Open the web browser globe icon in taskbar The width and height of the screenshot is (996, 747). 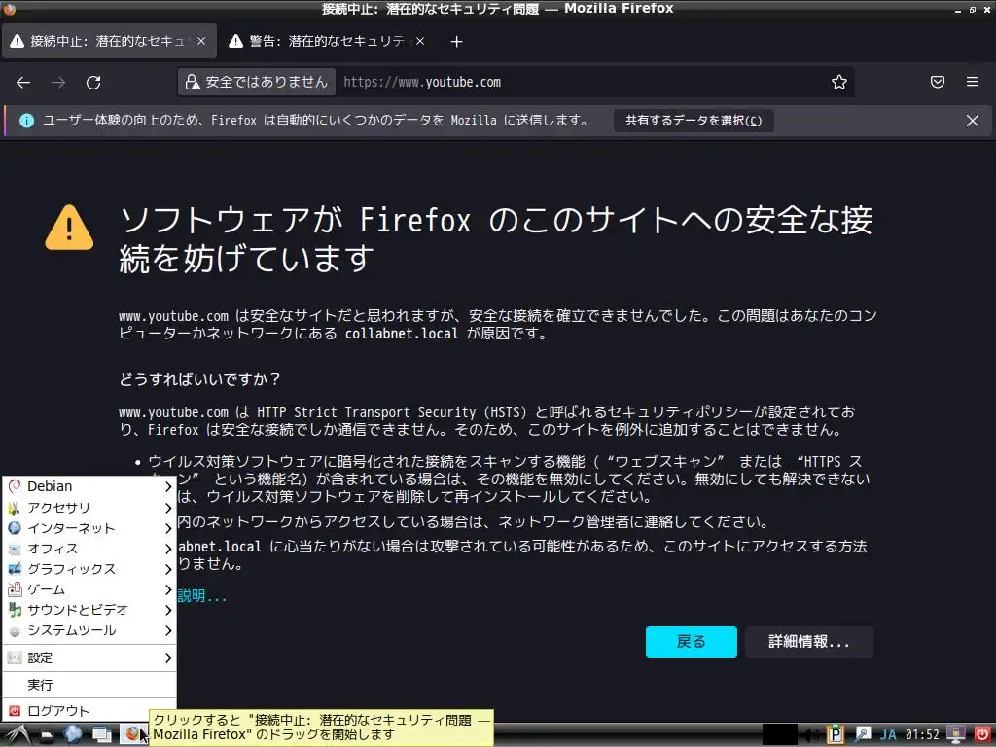(x=73, y=734)
